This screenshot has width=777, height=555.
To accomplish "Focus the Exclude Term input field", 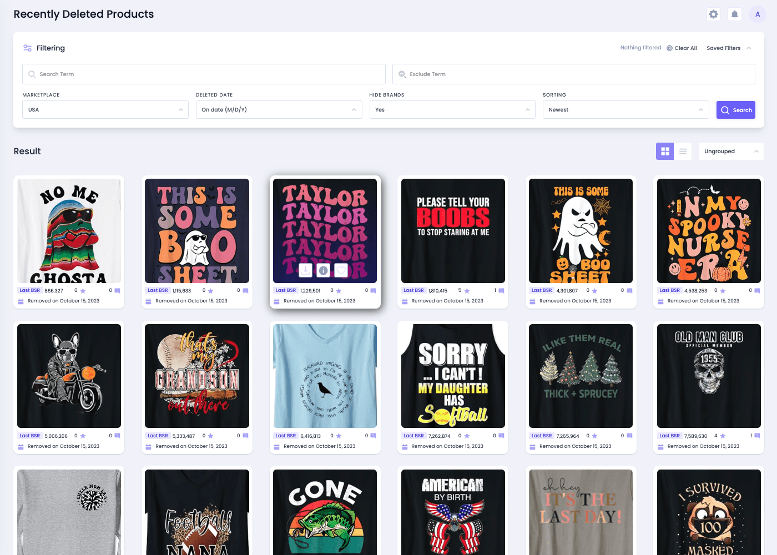I will tap(574, 74).
